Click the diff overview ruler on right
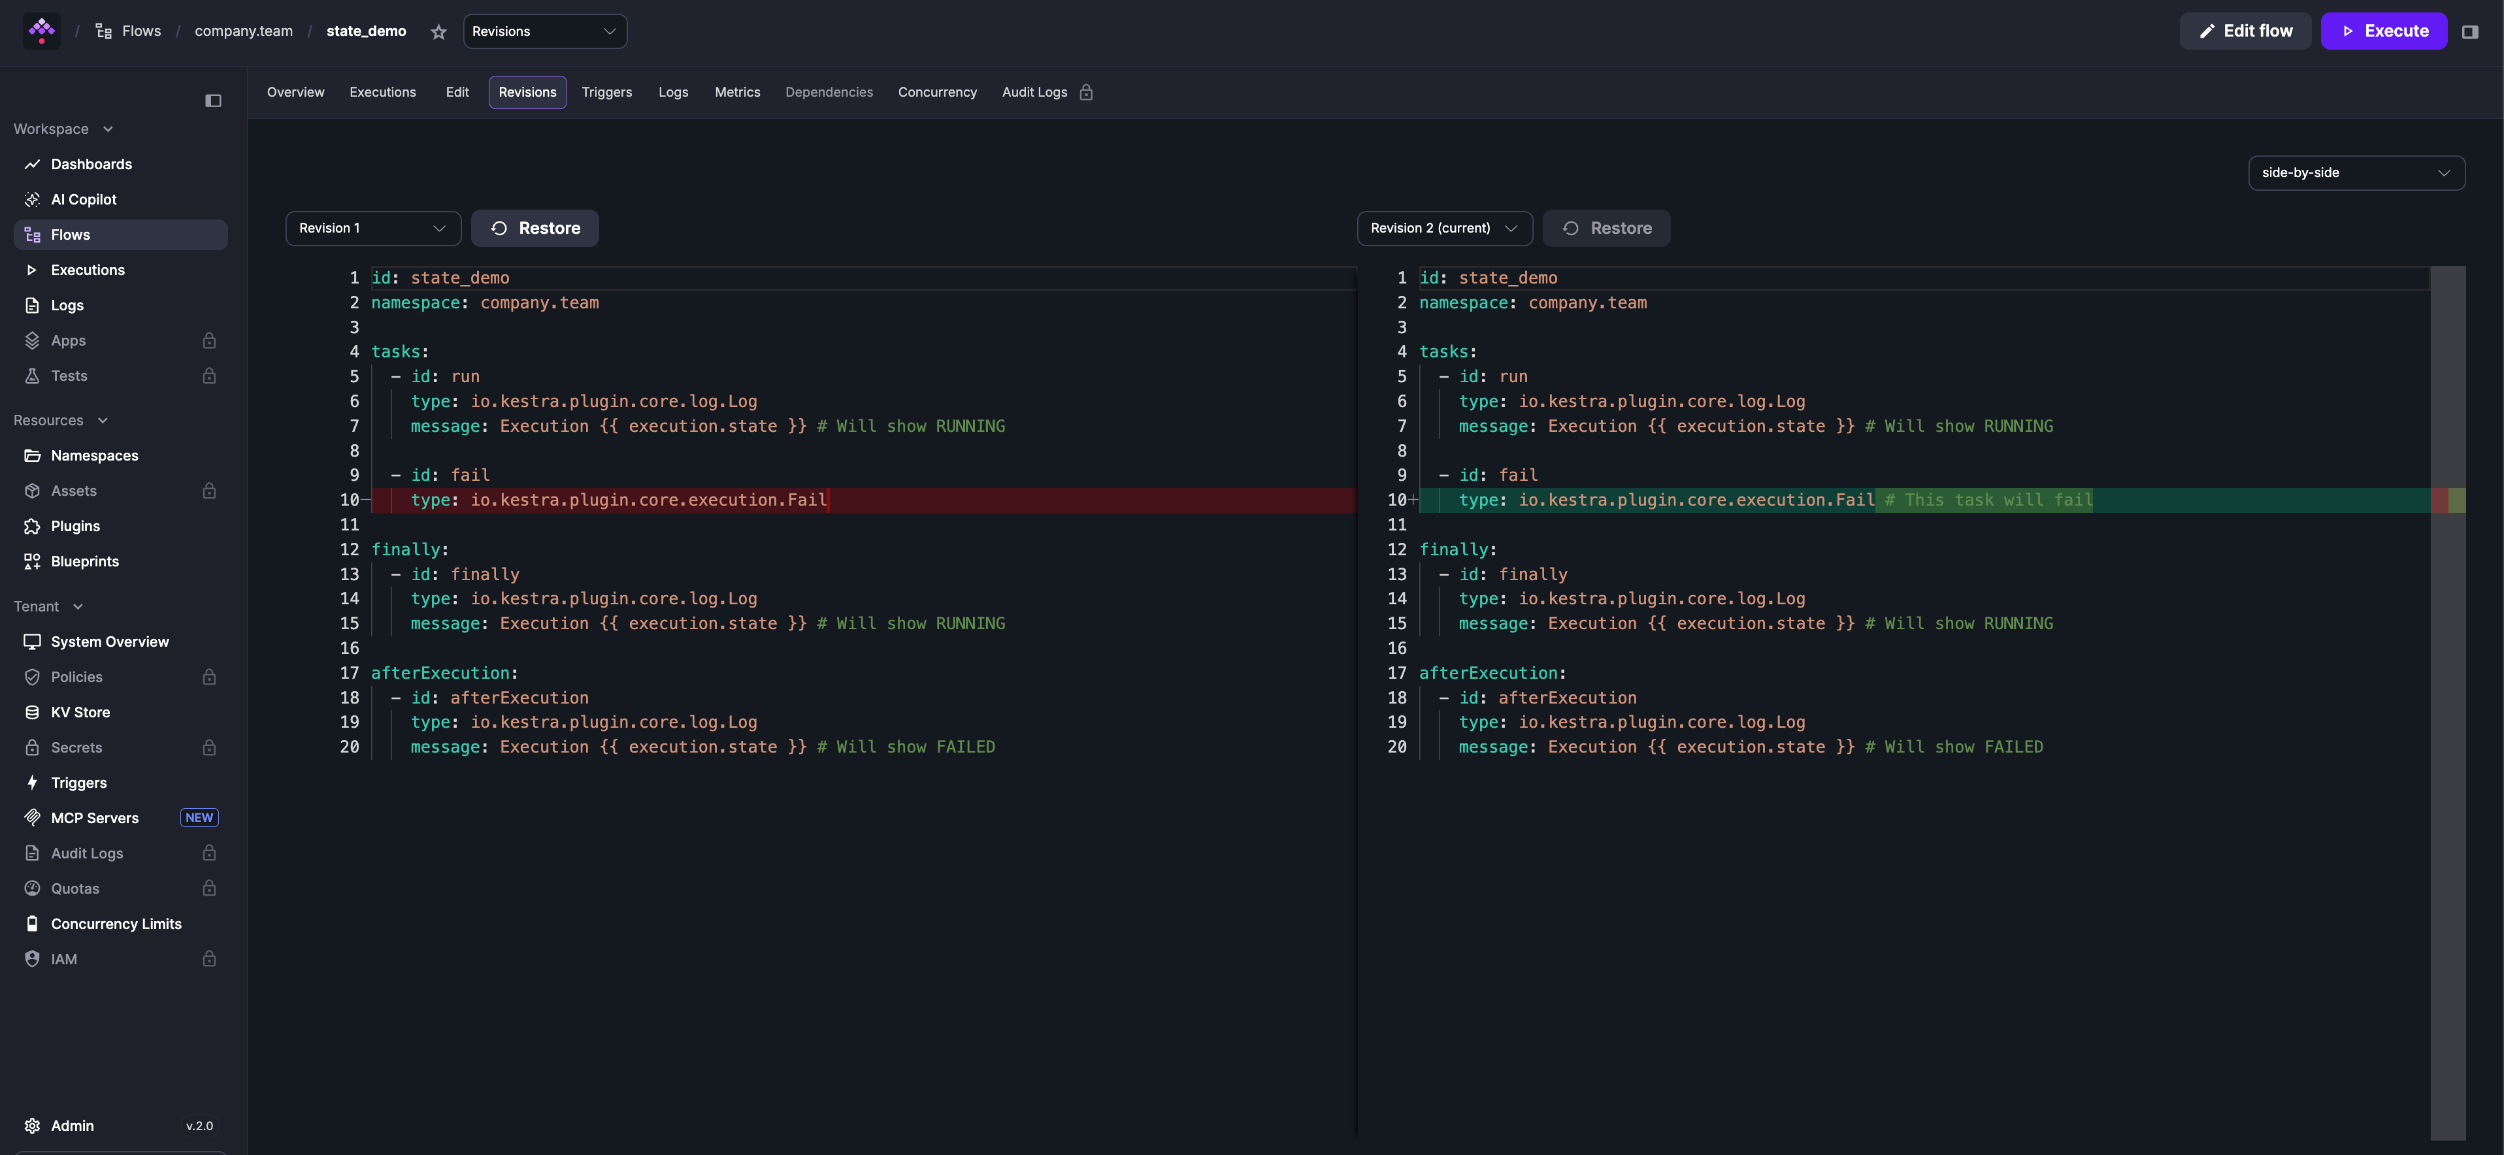 coord(2448,704)
